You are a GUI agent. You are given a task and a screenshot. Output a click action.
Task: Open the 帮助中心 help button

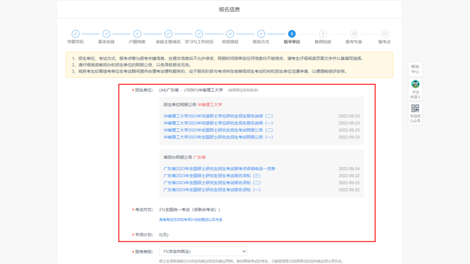click(415, 69)
